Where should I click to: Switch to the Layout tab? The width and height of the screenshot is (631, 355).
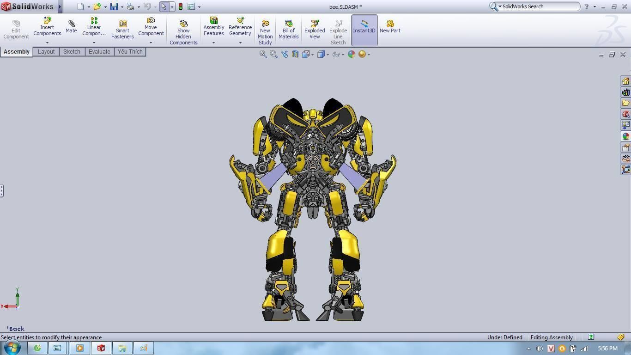point(46,52)
